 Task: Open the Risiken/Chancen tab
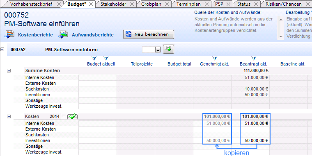point(284,4)
